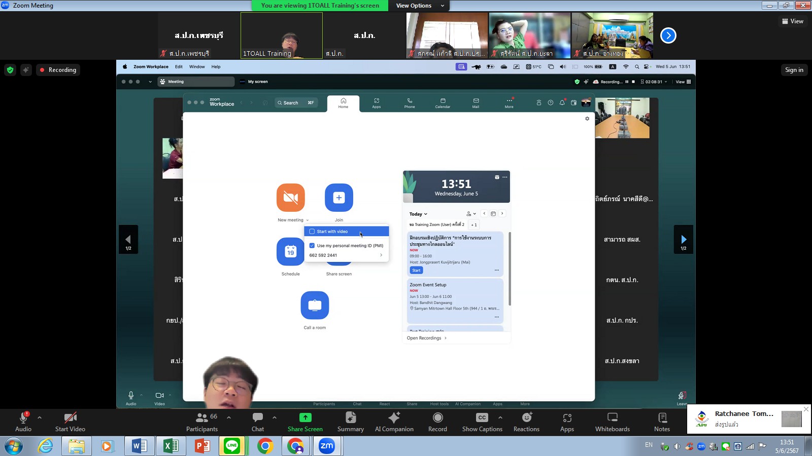Open Notes panel

coord(662,422)
